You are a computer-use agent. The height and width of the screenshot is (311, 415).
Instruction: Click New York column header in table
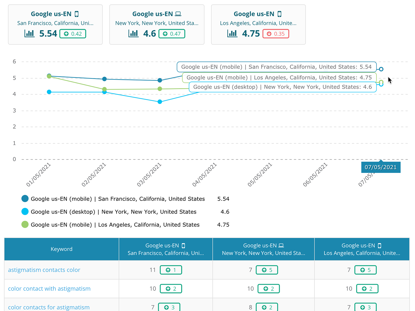click(x=263, y=249)
